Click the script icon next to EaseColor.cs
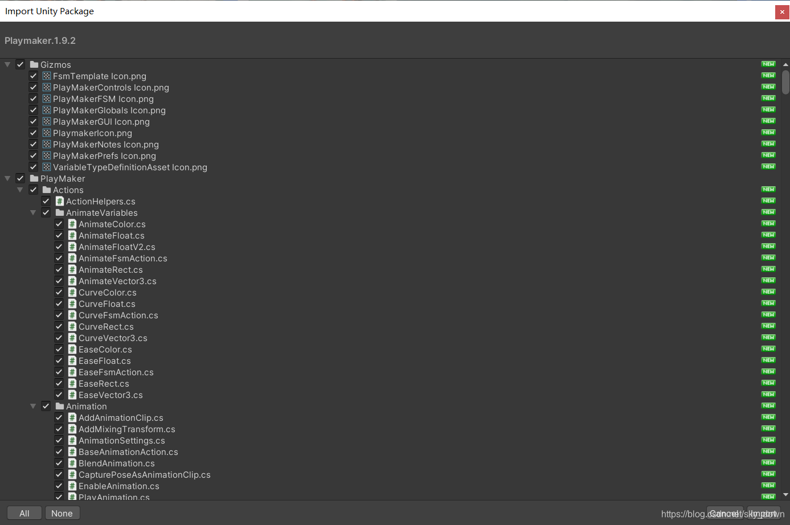Image resolution: width=790 pixels, height=525 pixels. point(72,349)
